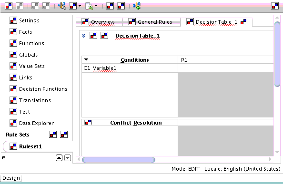
Task: Click the vertical scrollbar up arrow
Action: tap(277, 18)
